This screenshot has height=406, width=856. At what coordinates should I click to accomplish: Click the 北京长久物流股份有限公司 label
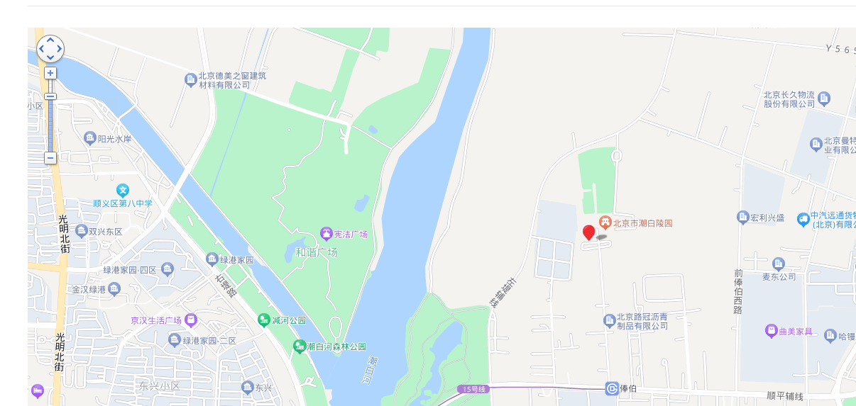coord(789,99)
